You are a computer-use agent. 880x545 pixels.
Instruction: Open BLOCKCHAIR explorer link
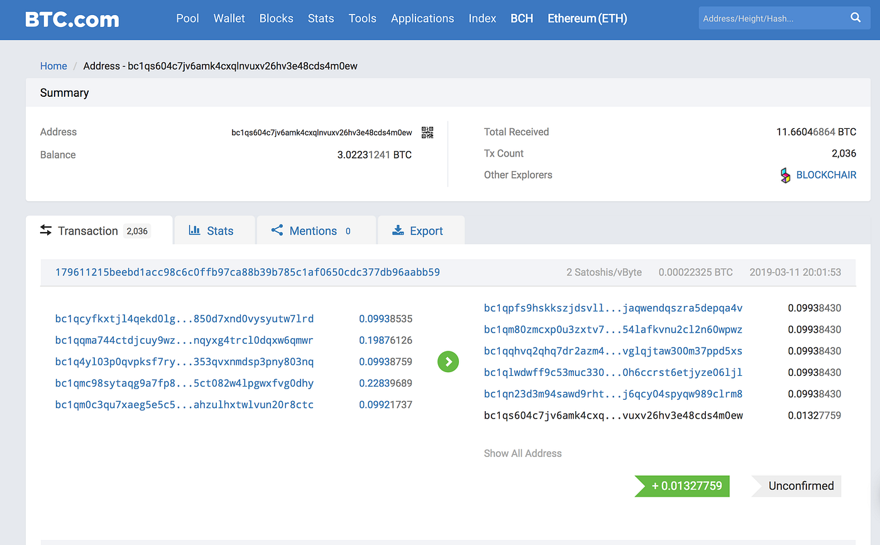(826, 175)
